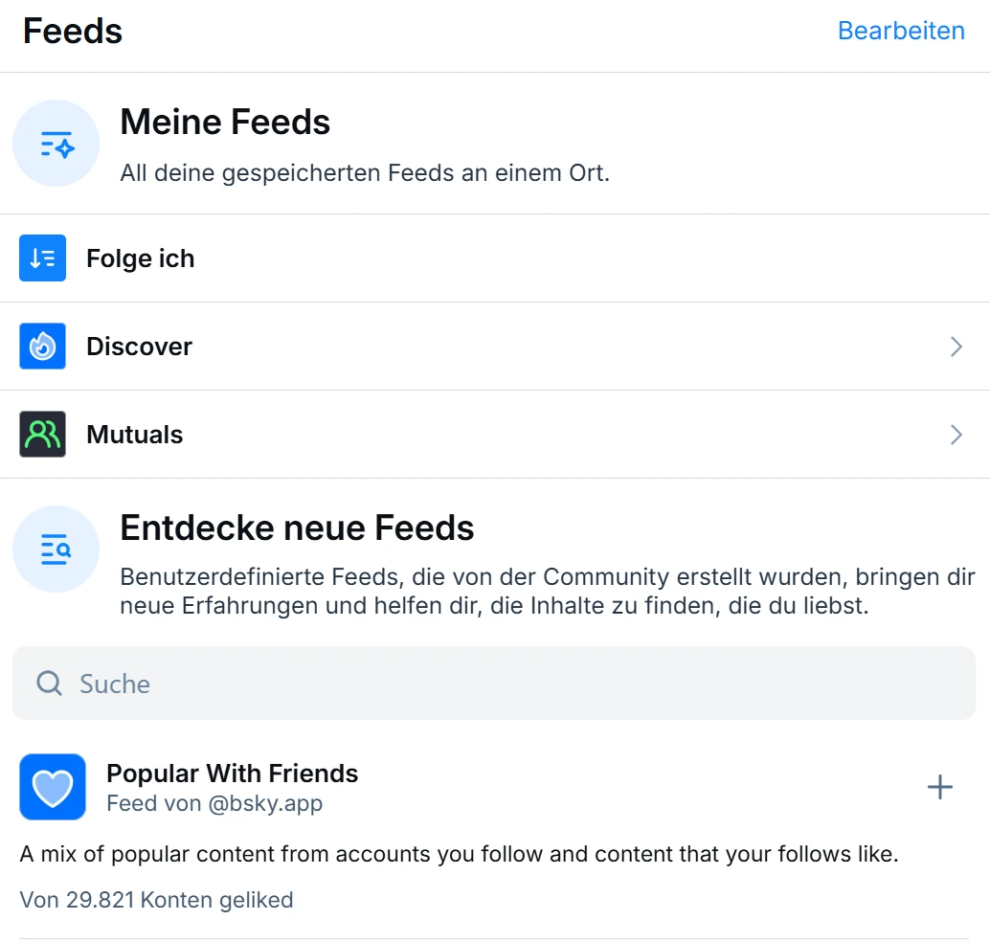Click the Popular With Friends heart icon
Screen dimensions: 990x942
click(53, 787)
